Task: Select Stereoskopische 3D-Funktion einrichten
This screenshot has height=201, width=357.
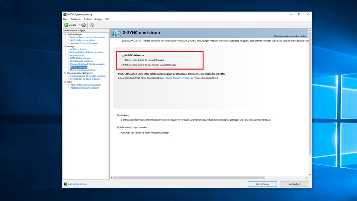Action: click(x=88, y=76)
